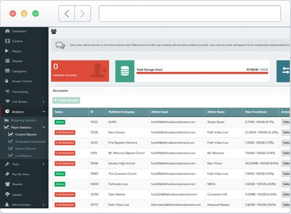291x214 pixels.
Task: Click admin name 'Hopewell Baptist'
Action: pos(218,204)
